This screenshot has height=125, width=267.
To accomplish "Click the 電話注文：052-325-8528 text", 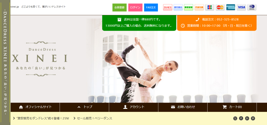I will (x=220, y=19).
